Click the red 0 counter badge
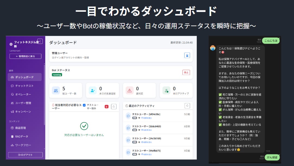Screen dimensions: 294x166 (x=106, y=106)
